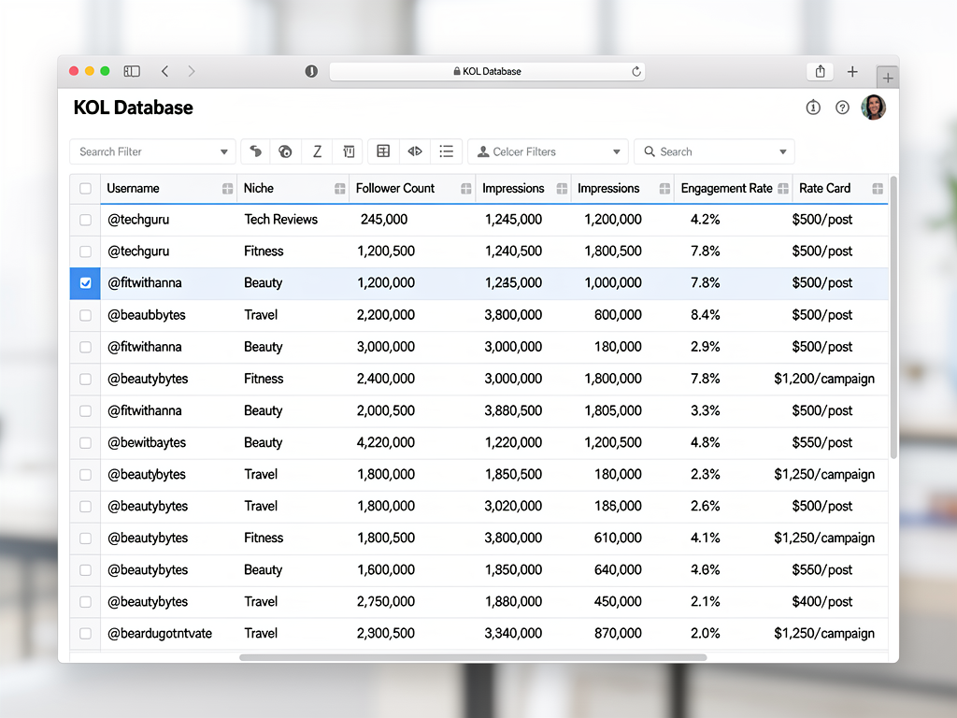Image resolution: width=957 pixels, height=718 pixels.
Task: Click the help question mark icon
Action: (842, 108)
